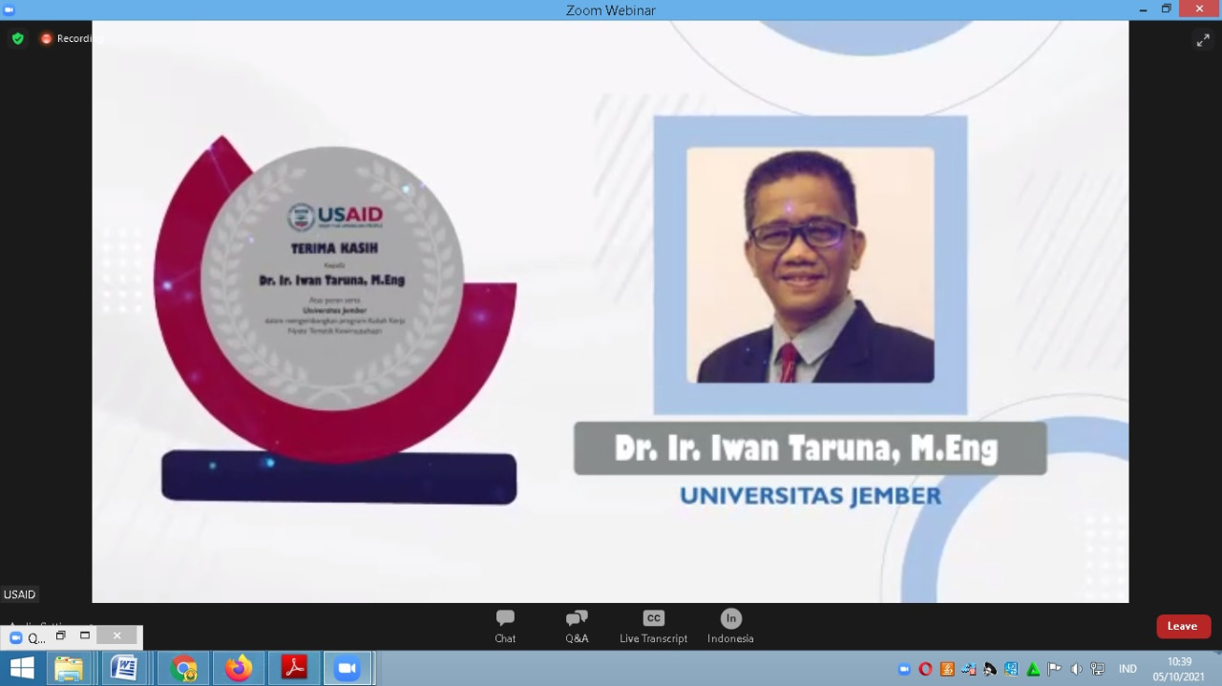This screenshot has height=686, width=1222.
Task: Switch to Google Chrome on the taskbar
Action: point(183,669)
